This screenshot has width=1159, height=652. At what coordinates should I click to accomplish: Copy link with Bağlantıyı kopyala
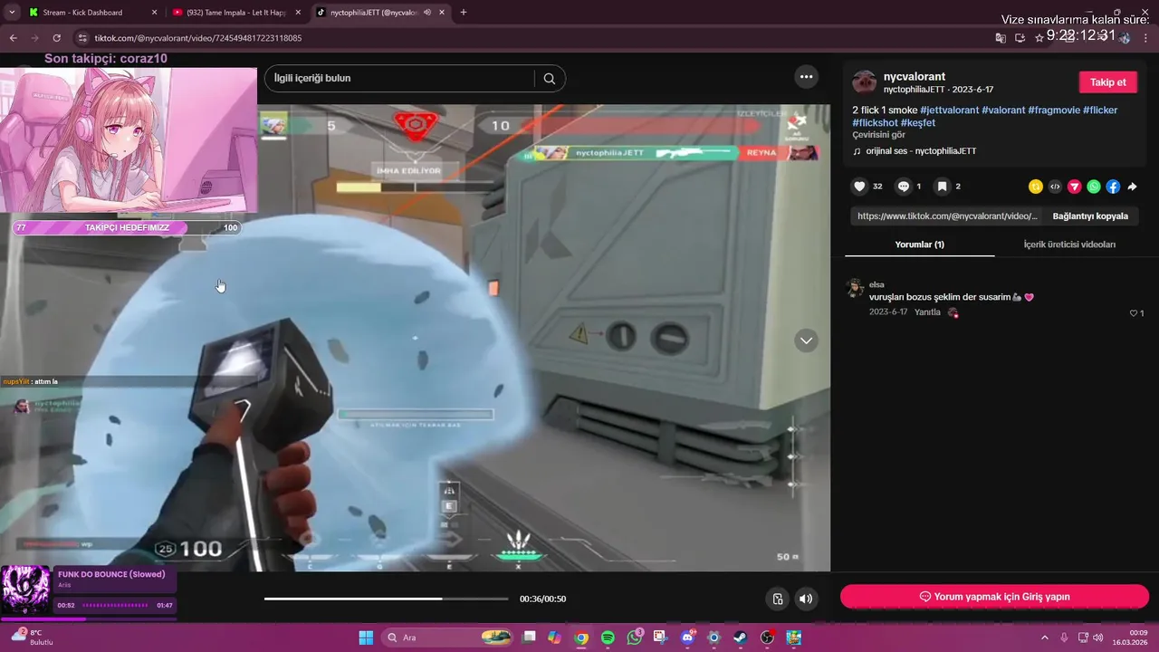pyautogui.click(x=1090, y=216)
